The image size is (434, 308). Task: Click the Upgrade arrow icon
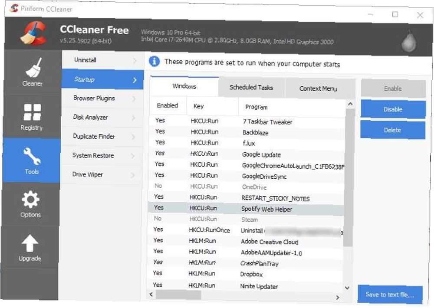(x=30, y=243)
